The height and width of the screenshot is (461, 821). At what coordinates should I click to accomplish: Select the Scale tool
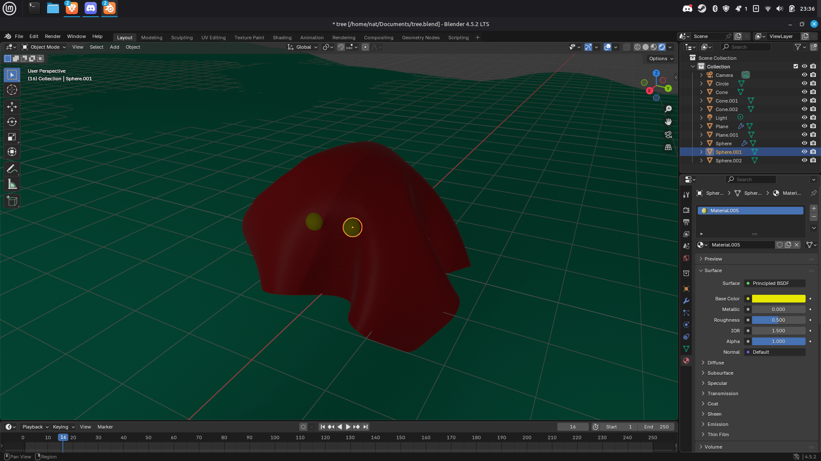click(12, 137)
